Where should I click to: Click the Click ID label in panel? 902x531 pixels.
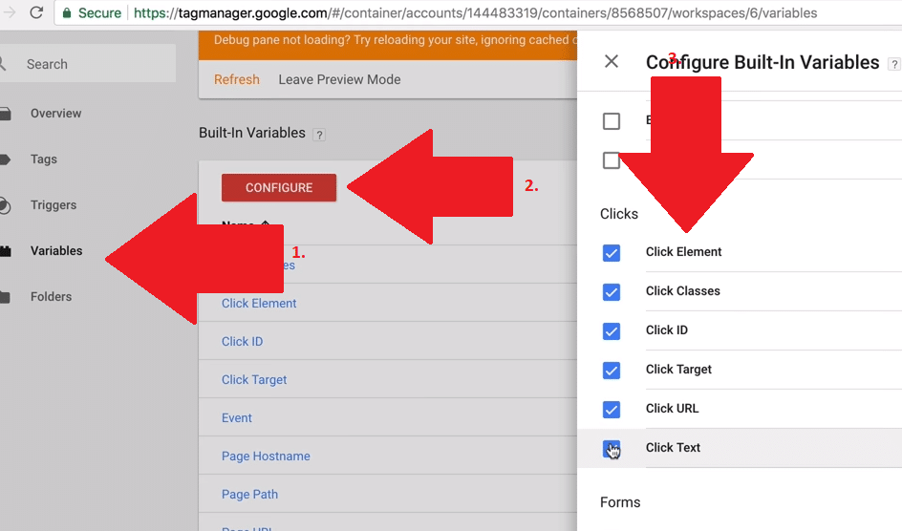(x=667, y=329)
